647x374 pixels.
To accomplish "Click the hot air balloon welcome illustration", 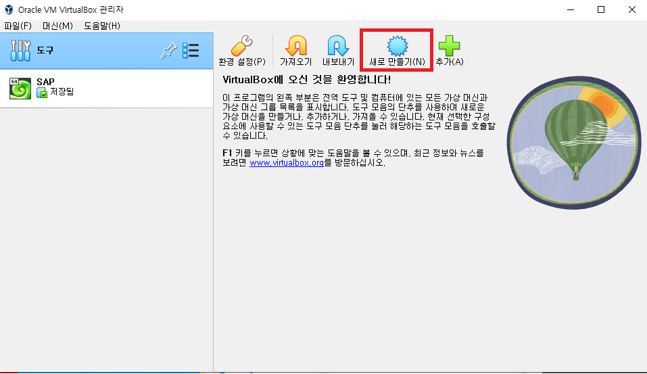I will tap(574, 143).
